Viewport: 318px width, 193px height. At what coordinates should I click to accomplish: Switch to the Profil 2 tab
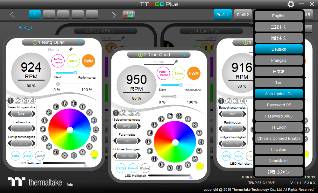pyautogui.click(x=243, y=15)
